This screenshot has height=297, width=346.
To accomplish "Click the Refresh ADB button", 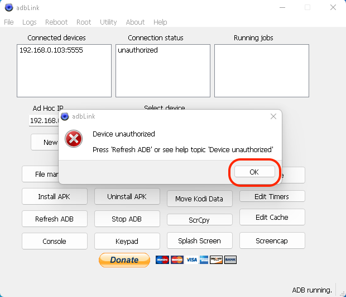I will pyautogui.click(x=55, y=219).
